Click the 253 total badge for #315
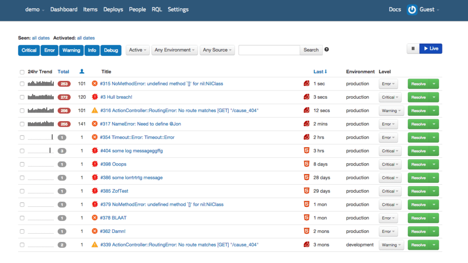This screenshot has height=263, width=468. pos(64,84)
